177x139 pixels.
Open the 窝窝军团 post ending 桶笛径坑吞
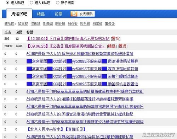[82, 84]
